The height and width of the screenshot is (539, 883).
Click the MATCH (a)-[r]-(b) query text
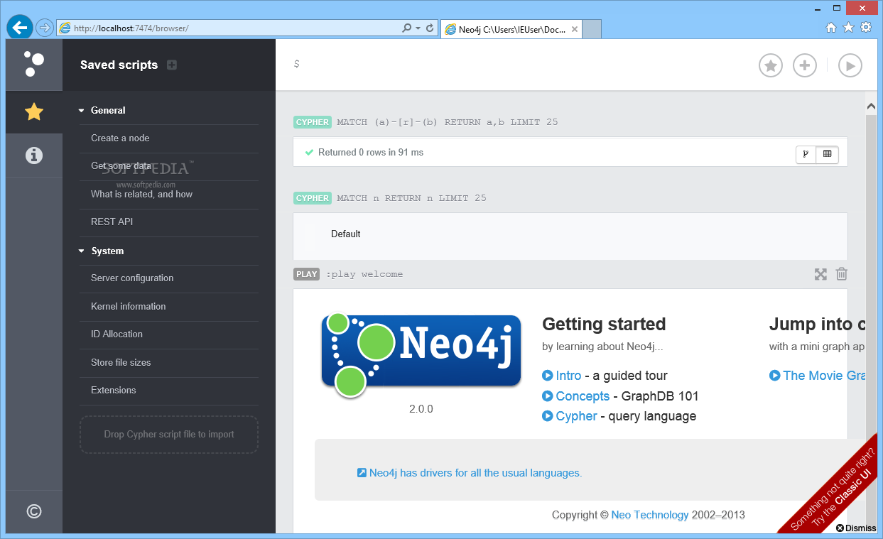click(x=448, y=122)
